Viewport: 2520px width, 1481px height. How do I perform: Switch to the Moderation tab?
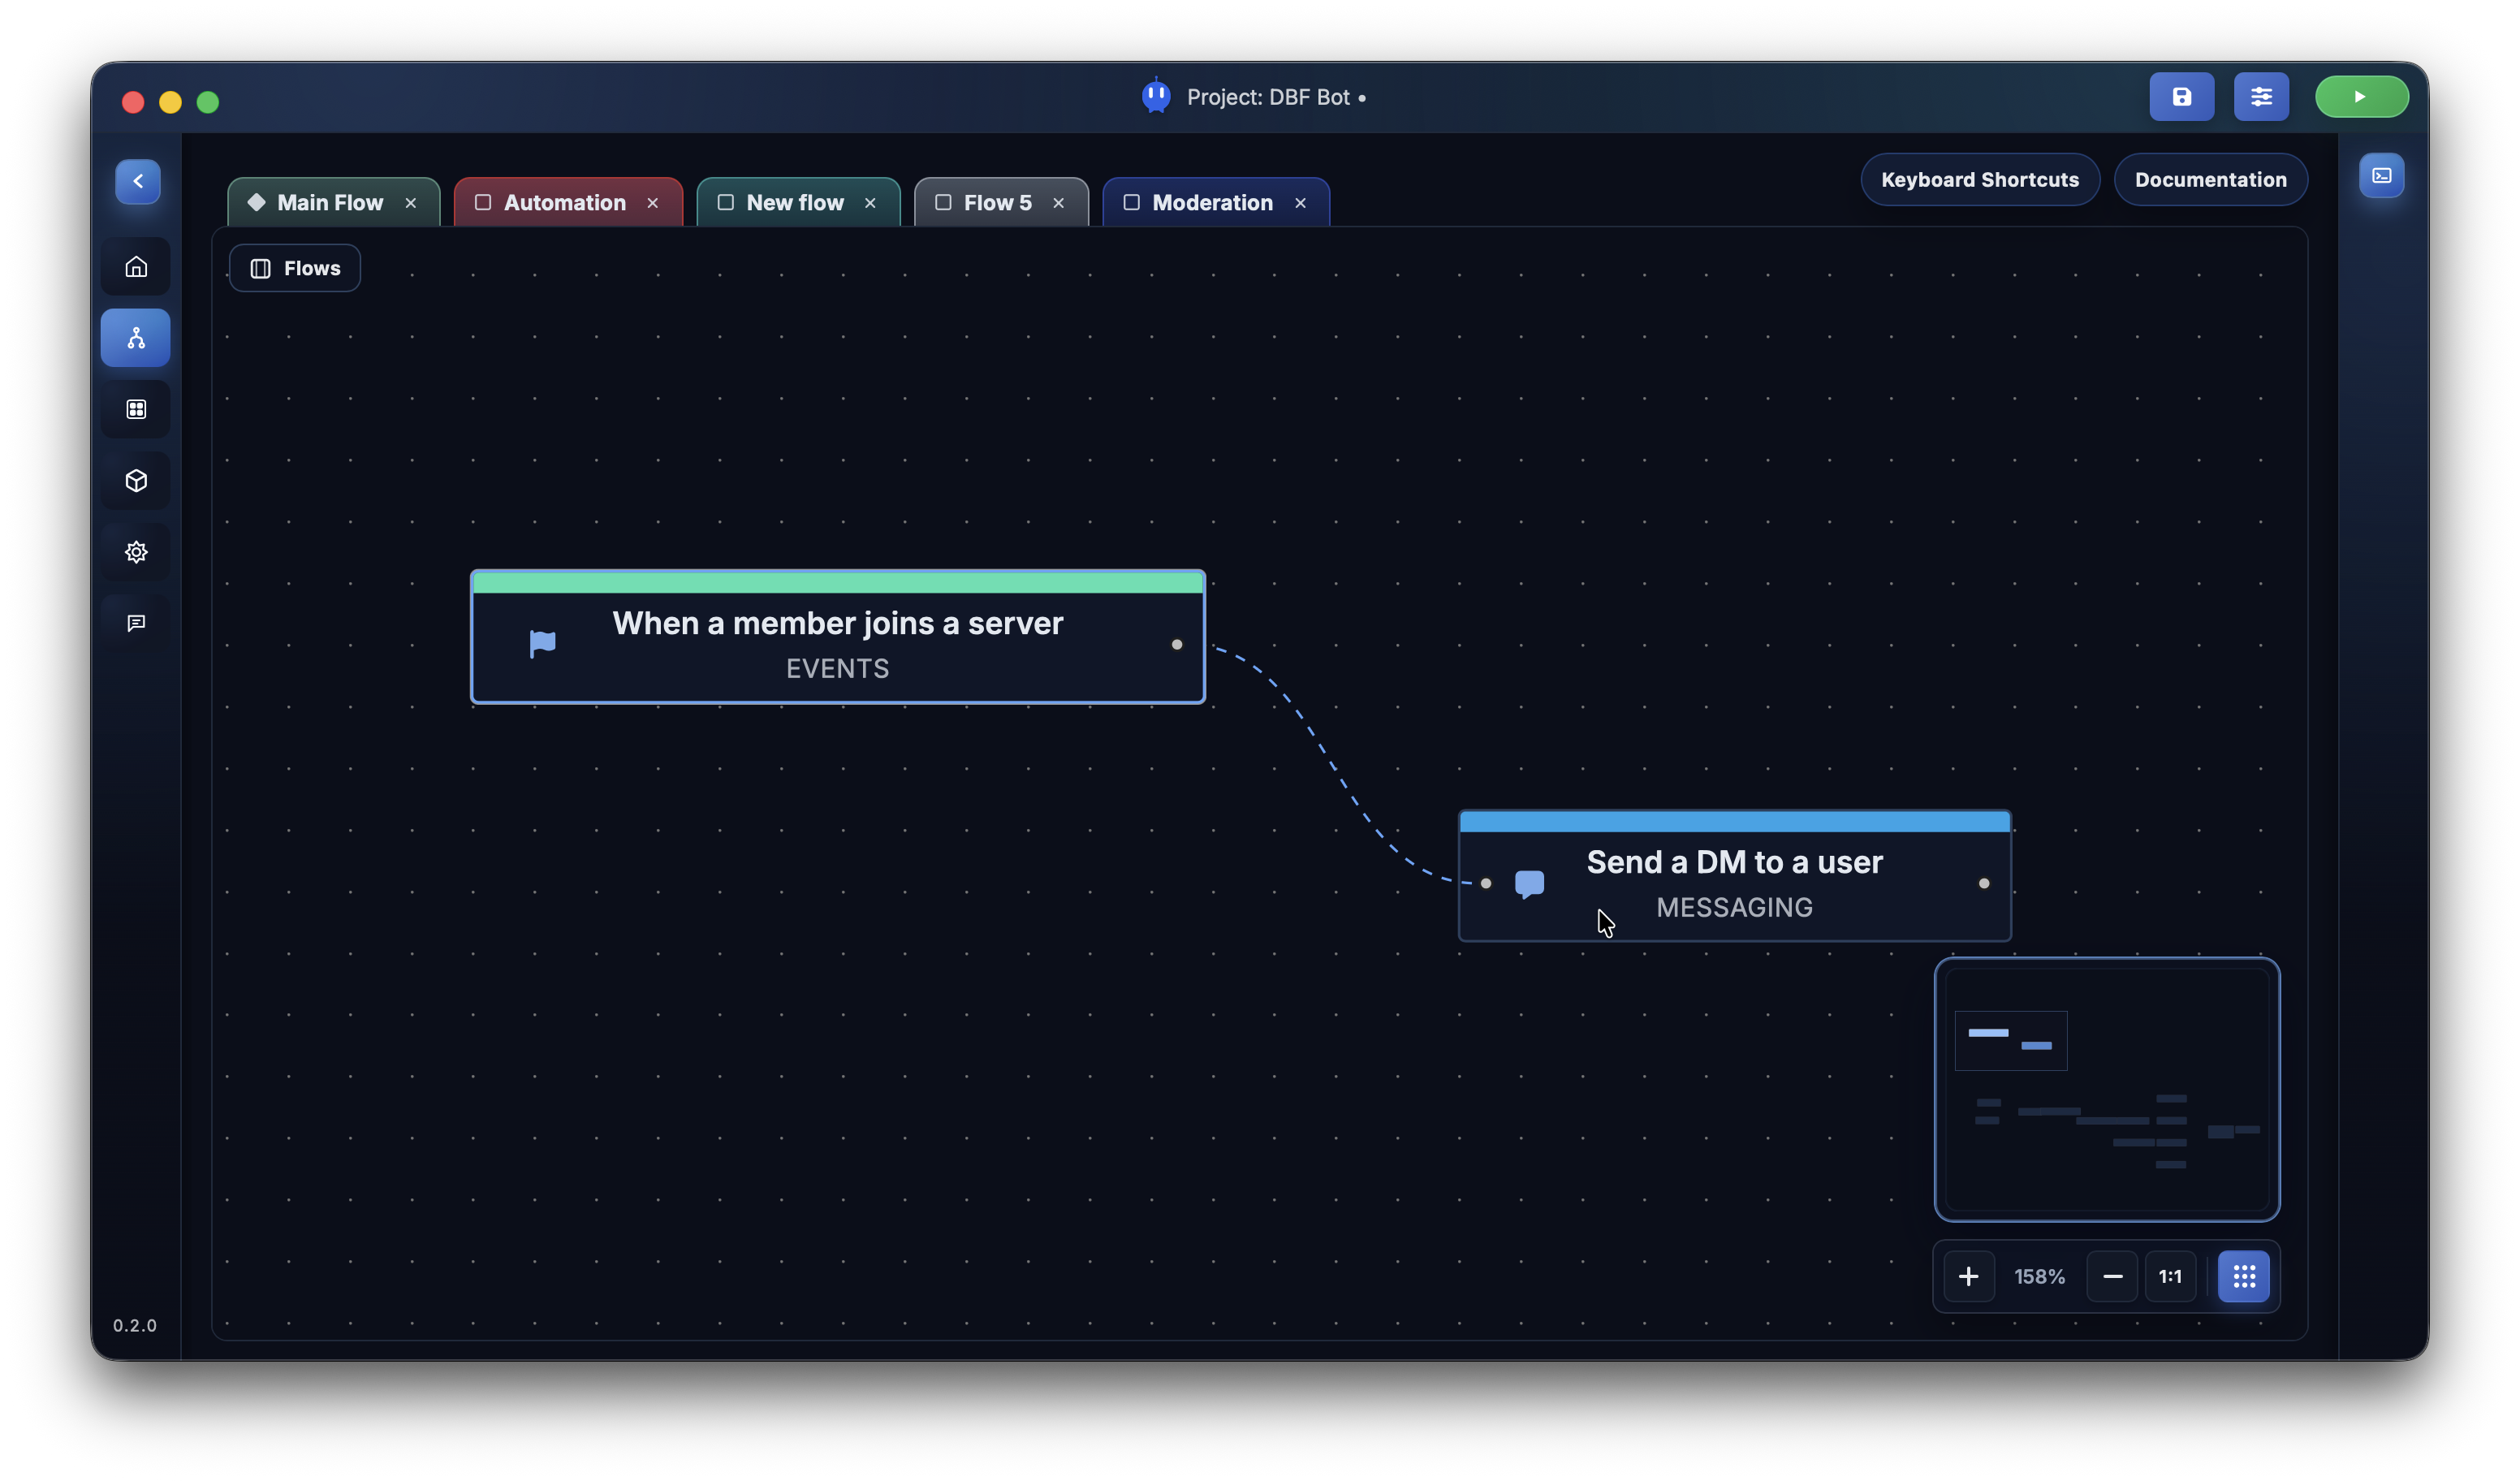1211,203
